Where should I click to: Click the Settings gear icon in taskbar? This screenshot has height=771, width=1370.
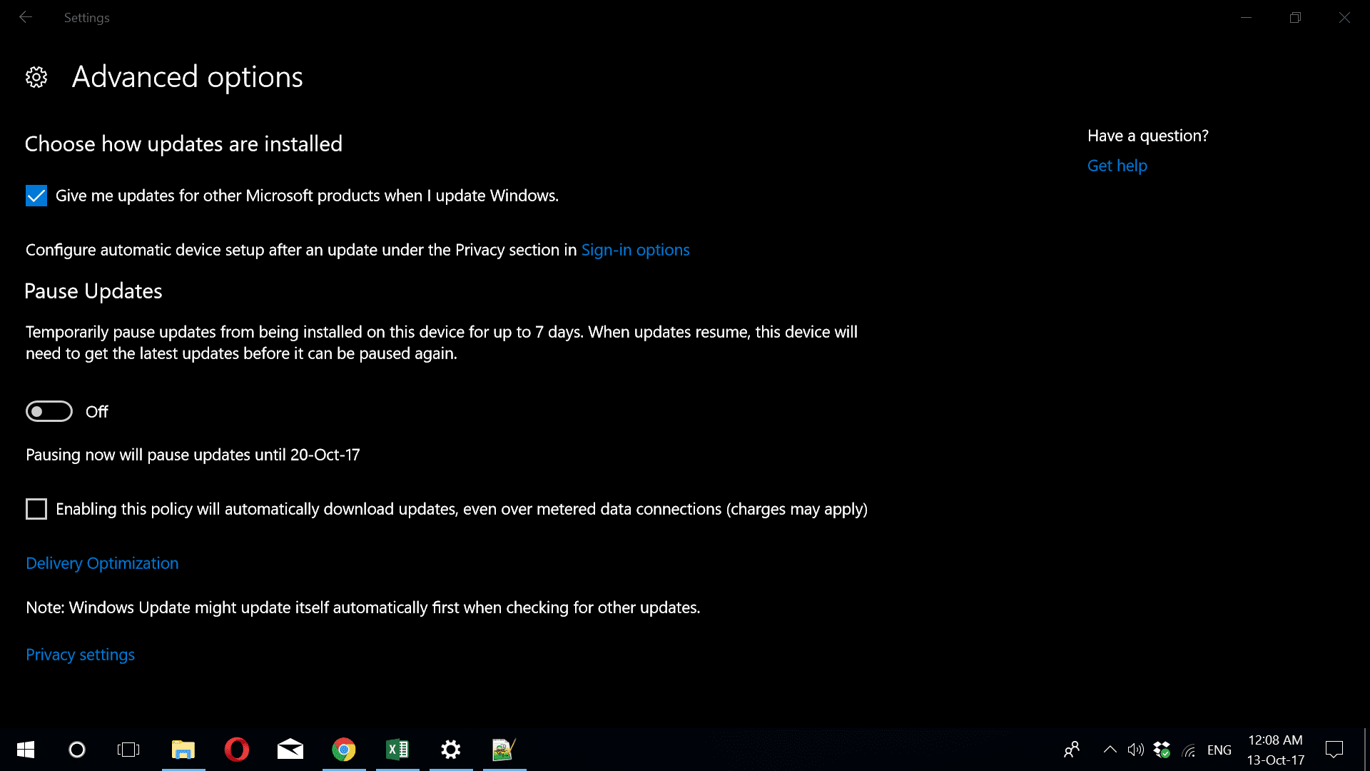point(451,750)
